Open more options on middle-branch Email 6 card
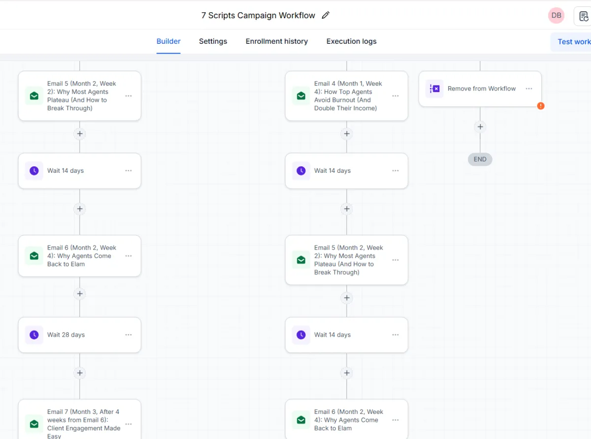Image resolution: width=591 pixels, height=439 pixels. (395, 420)
